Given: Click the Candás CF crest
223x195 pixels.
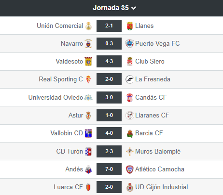Looking at the screenshot, I should tap(130, 98).
